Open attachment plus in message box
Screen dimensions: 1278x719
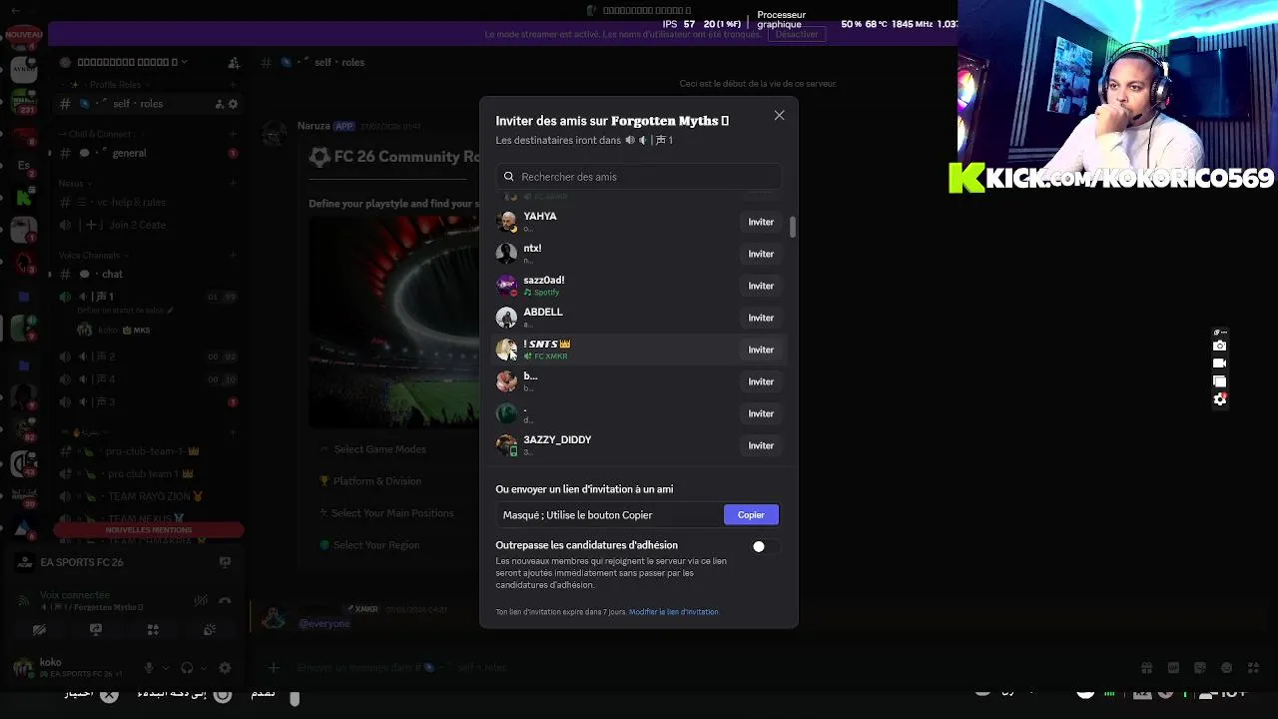pos(274,667)
